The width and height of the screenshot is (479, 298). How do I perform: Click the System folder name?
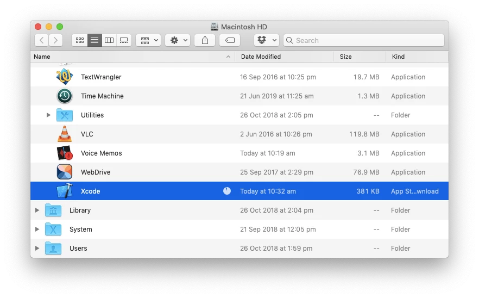(80, 229)
